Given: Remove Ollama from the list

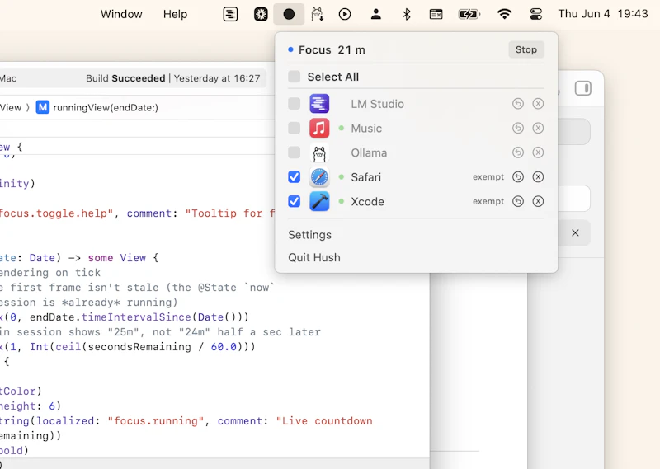Looking at the screenshot, I should 538,152.
